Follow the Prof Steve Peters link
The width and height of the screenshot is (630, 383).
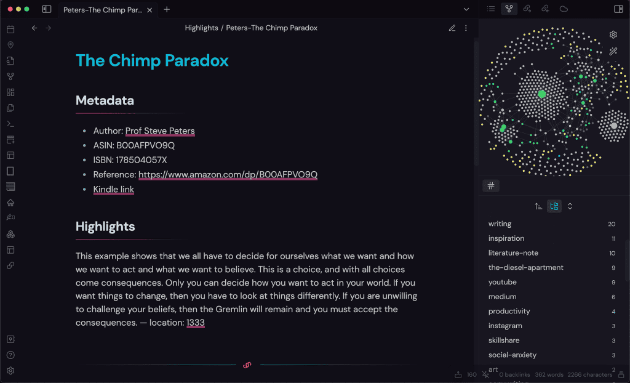click(x=159, y=131)
